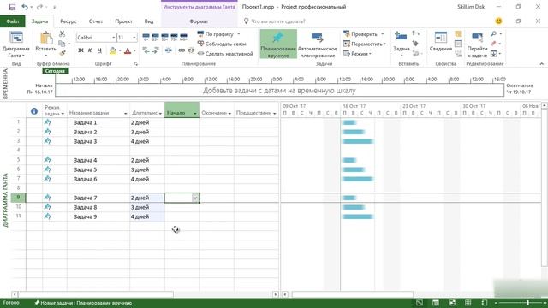
Task: Open the date picker in Задача 7 start cell
Action: tap(195, 198)
